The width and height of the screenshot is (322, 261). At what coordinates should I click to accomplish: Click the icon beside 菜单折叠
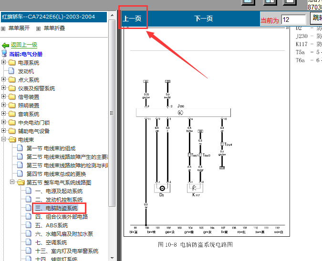point(39,29)
